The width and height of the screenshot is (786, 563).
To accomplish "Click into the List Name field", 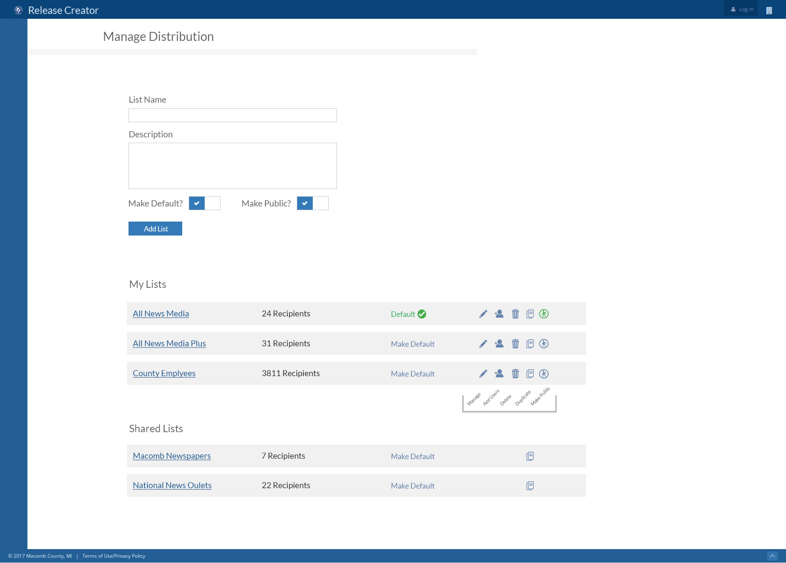I will tap(233, 115).
